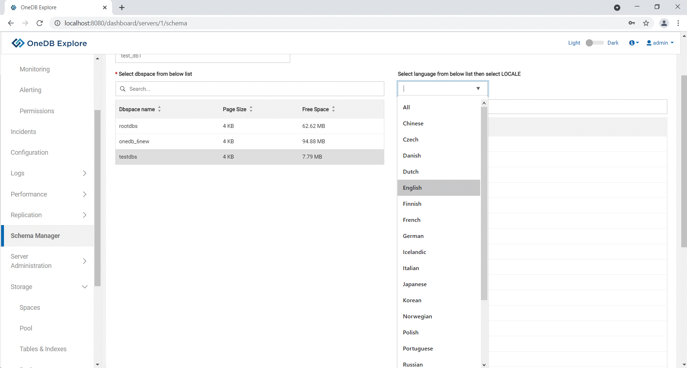
Task: Open the Chrome profile avatar icon
Action: coord(664,23)
